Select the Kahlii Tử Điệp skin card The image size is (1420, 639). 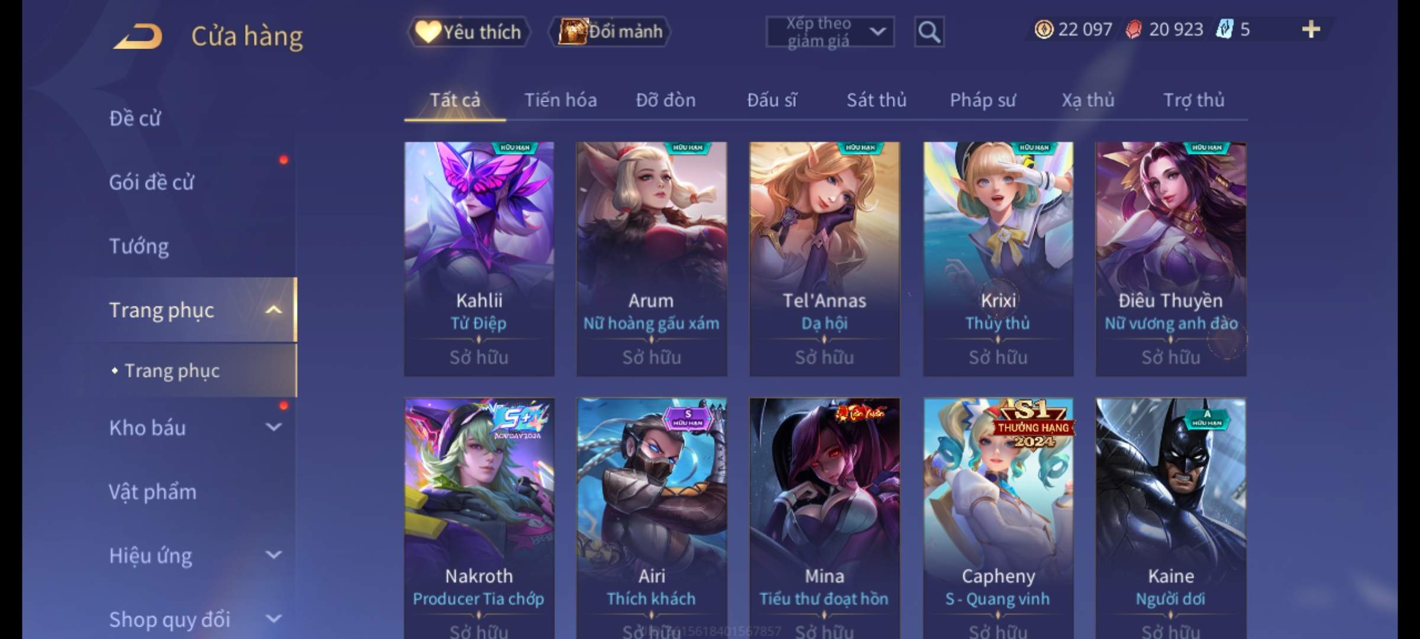[479, 259]
